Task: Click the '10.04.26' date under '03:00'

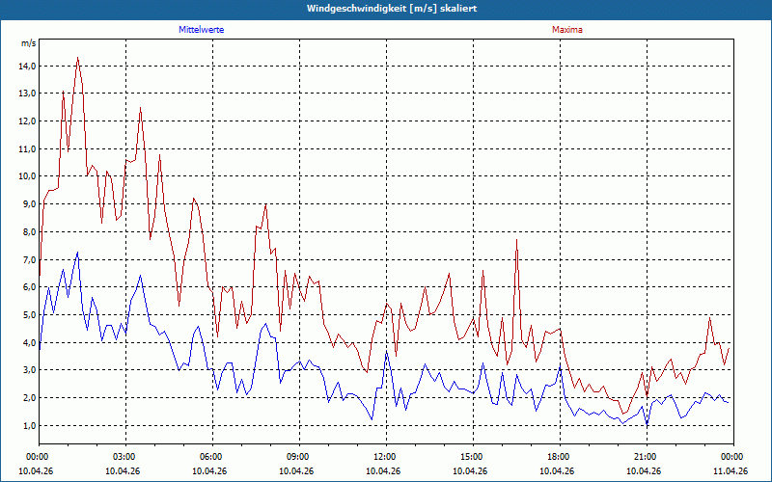Action: [123, 470]
